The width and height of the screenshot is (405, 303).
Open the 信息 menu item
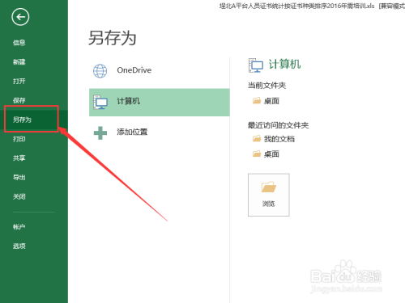(19, 43)
